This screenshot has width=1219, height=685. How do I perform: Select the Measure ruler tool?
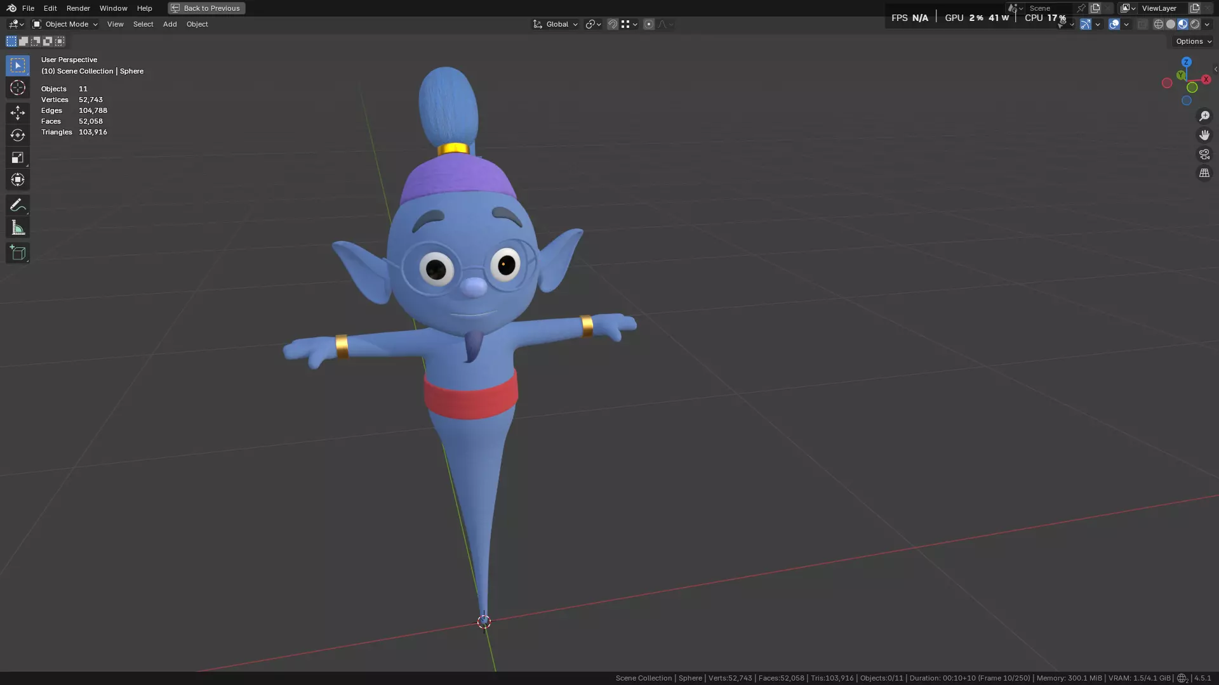[x=18, y=228]
